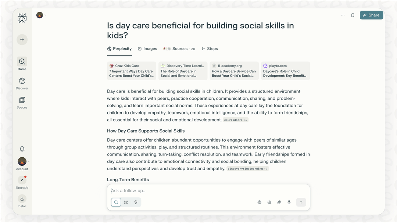The height and width of the screenshot is (223, 397).
Task: Click the Perplexity logo in sidebar
Action: click(x=22, y=18)
